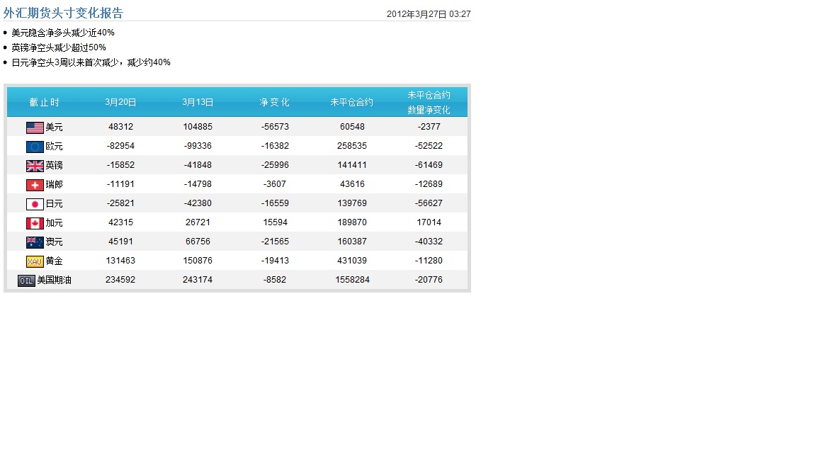
Task: Click the value -20776 in 美国期油 row
Action: click(429, 280)
